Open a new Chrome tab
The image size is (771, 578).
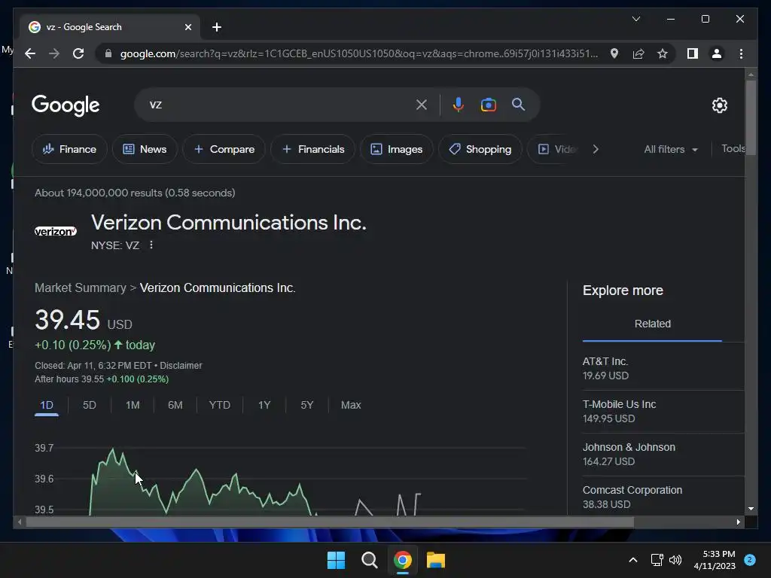point(217,27)
